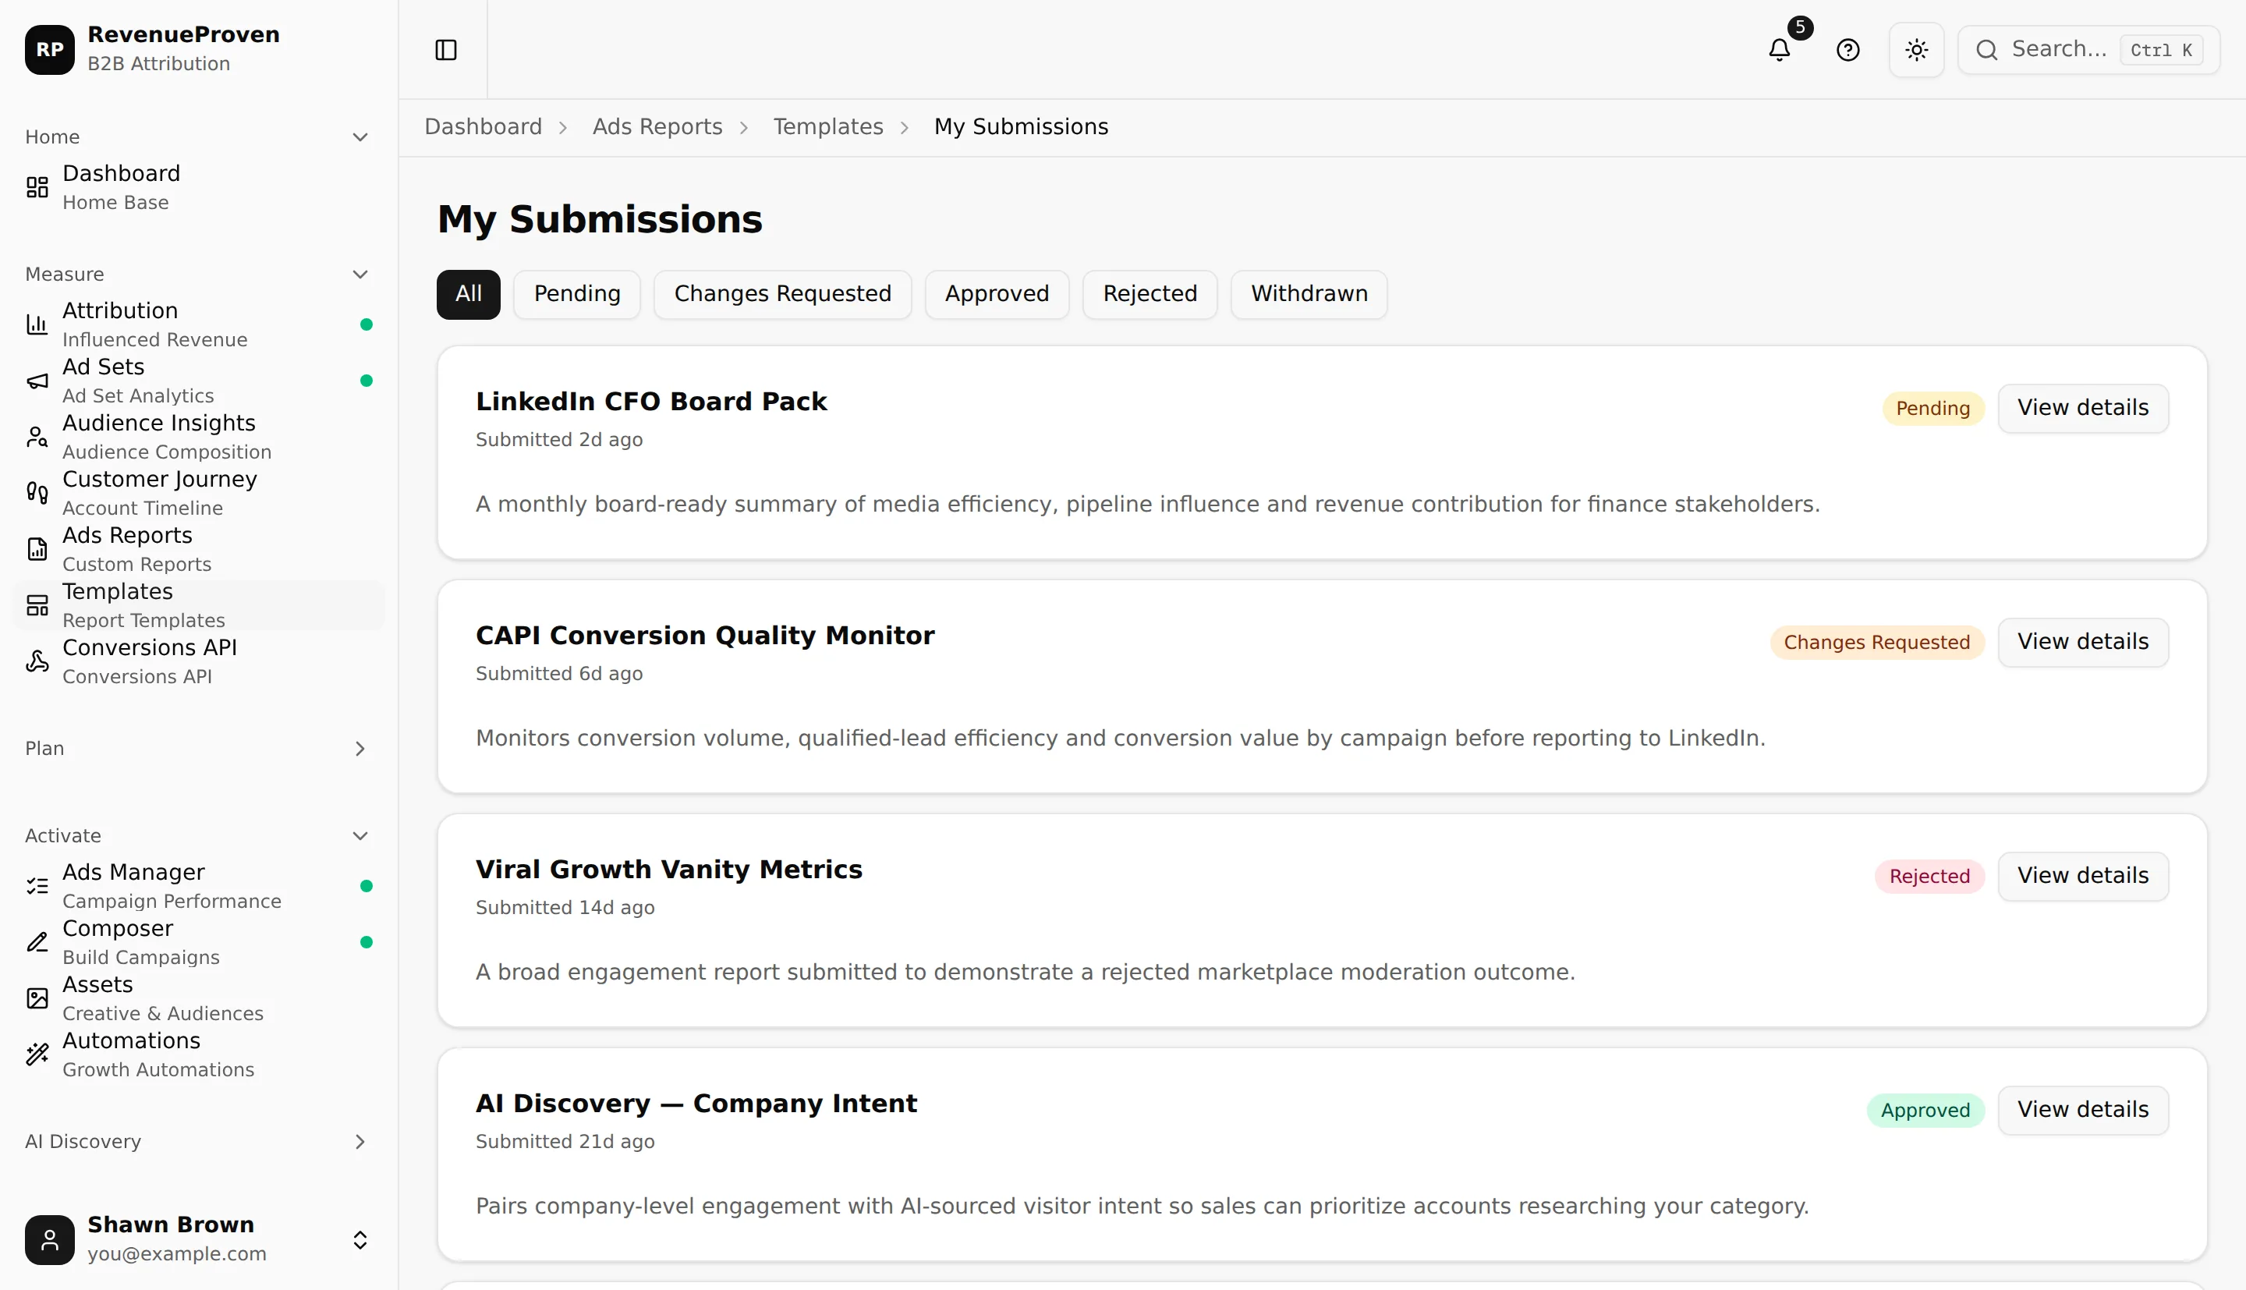Viewport: 2246px width, 1290px height.
Task: Open Assets image icon
Action: [37, 998]
